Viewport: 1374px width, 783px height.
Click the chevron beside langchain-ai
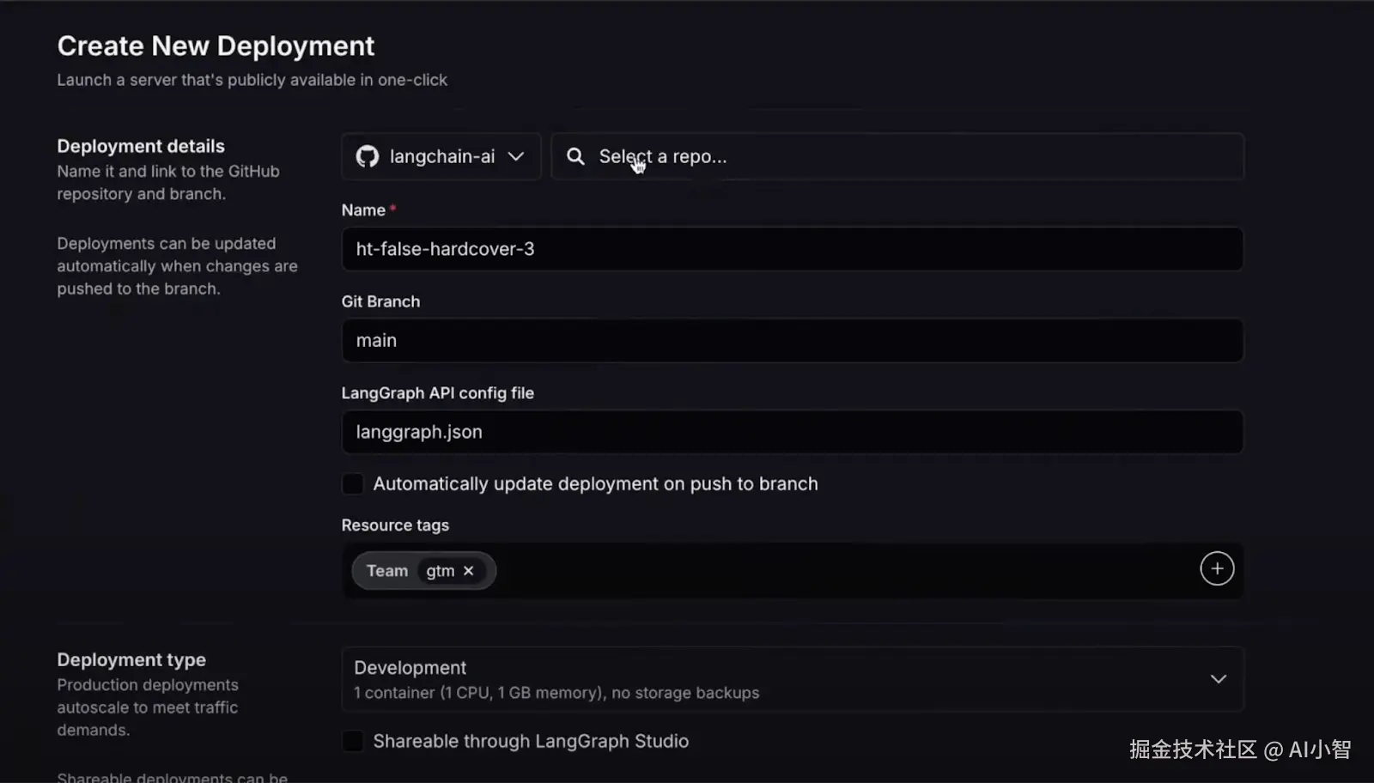point(516,156)
